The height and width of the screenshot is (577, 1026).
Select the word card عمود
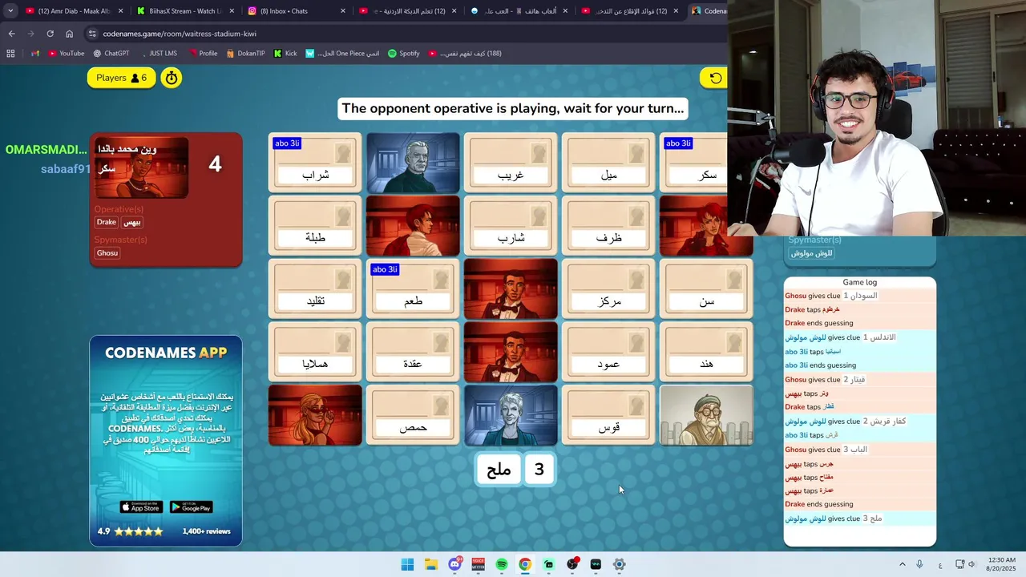coord(608,352)
